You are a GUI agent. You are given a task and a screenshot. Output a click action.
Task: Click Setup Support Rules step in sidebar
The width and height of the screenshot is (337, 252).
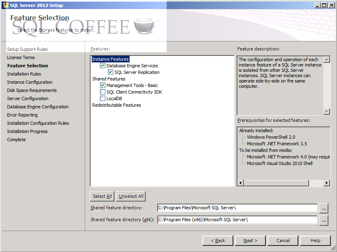coord(27,49)
